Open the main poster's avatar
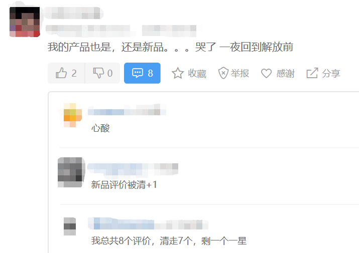Image resolution: width=359 pixels, height=253 pixels. [x=25, y=22]
